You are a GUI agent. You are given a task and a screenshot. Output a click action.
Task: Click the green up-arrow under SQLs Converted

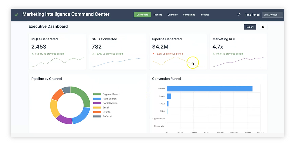coord(93,54)
